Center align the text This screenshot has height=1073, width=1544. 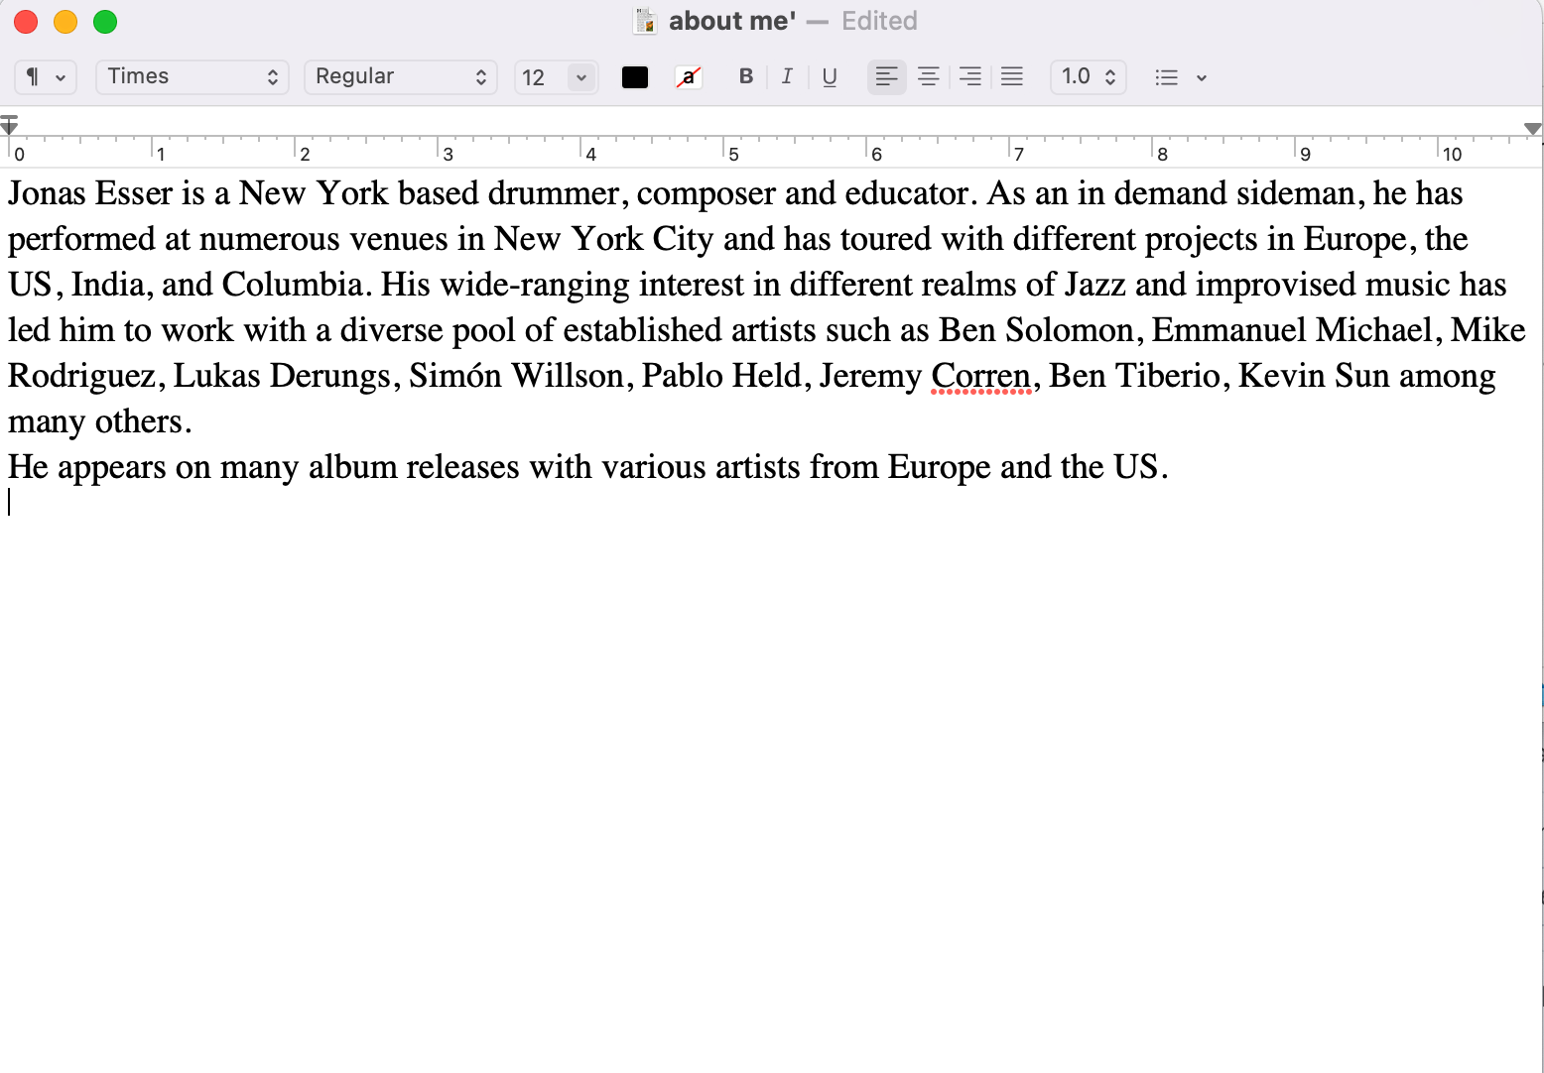pyautogui.click(x=929, y=76)
